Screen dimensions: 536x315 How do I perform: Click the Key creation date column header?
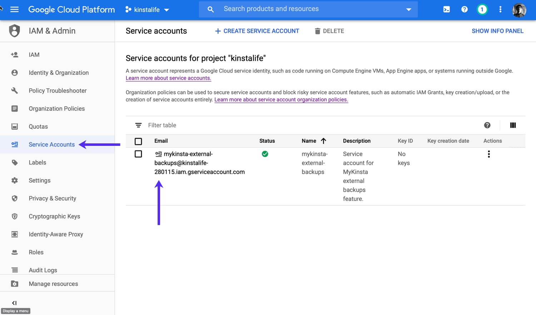[x=448, y=141]
